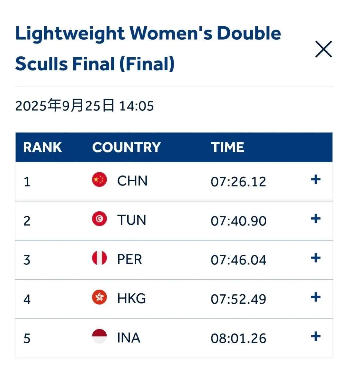This screenshot has width=347, height=370.
Task: Click the Tunisia flag icon
Action: 99,219
